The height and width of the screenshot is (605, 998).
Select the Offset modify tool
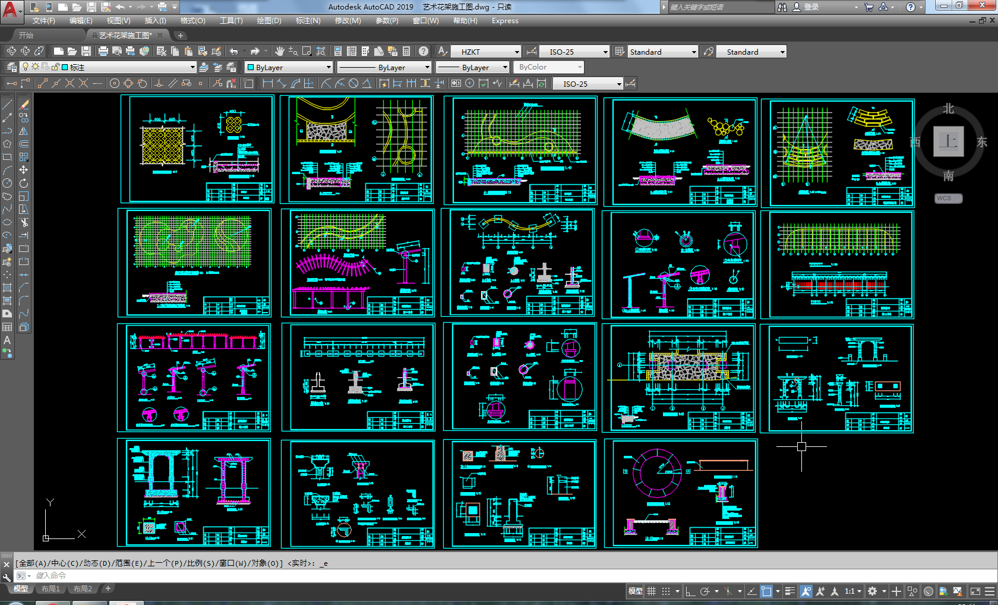pos(24,144)
